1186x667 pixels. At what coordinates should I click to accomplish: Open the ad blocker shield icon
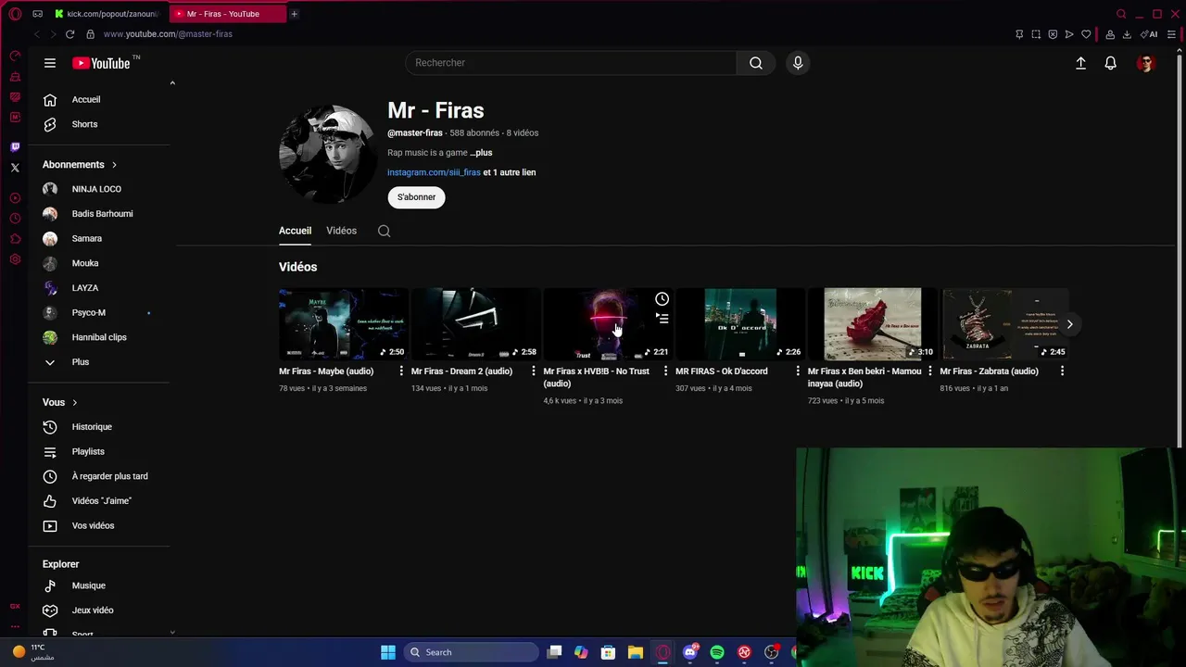point(1053,34)
